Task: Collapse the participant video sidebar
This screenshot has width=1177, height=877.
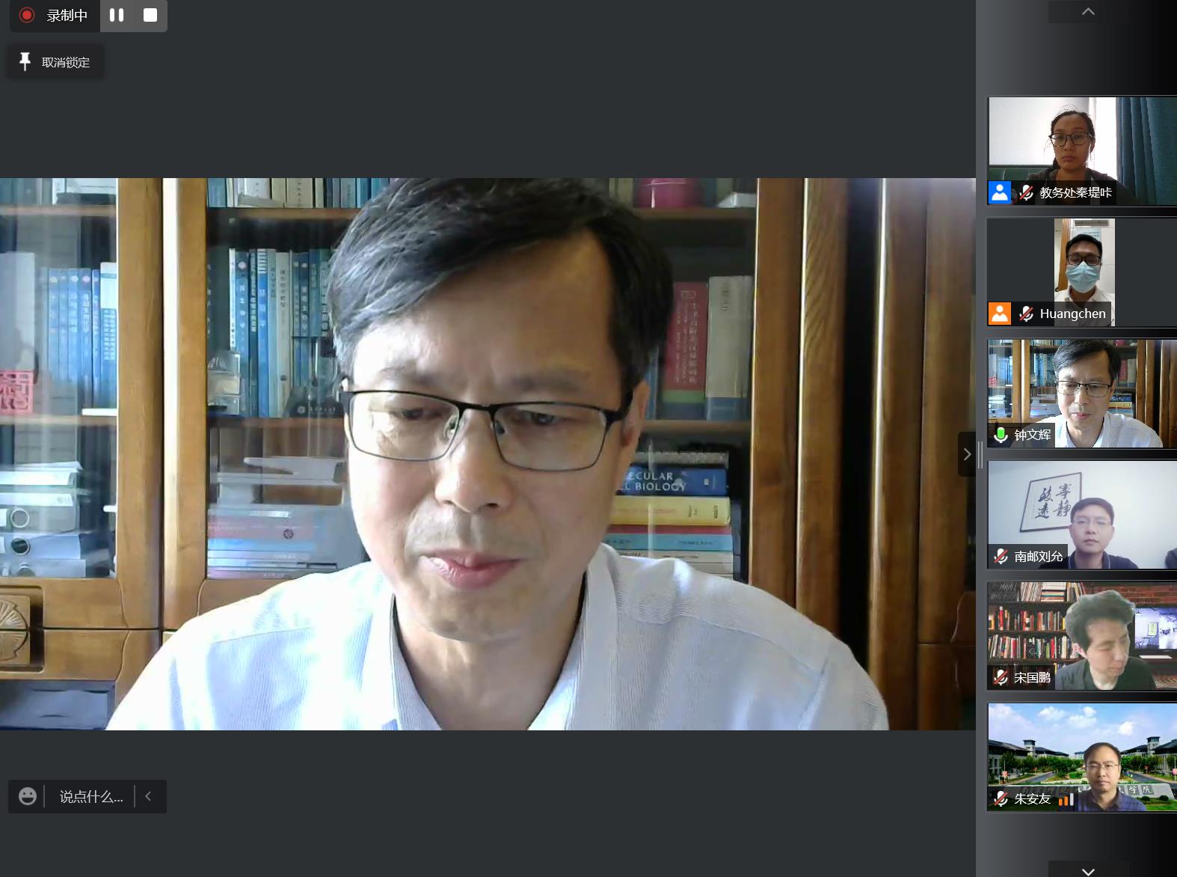Action: coord(966,454)
